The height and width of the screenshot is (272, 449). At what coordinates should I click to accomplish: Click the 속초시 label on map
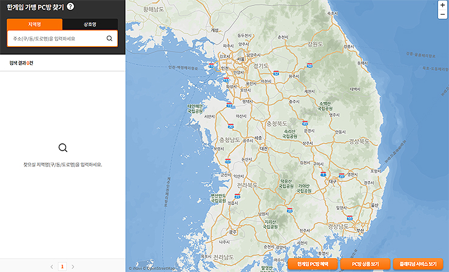(333, 13)
